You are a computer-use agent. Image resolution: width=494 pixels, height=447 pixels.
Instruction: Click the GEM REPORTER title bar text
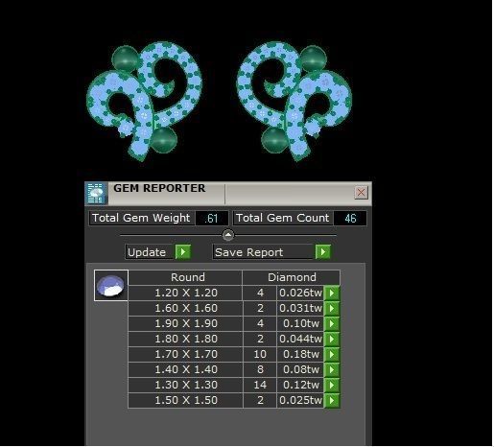tap(159, 188)
